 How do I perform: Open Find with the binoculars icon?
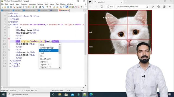coord(40,7)
